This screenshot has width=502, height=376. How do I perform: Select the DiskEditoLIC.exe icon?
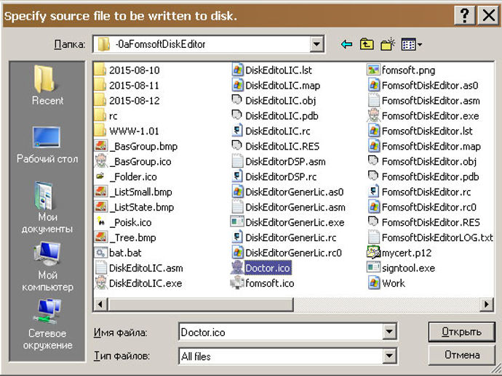click(100, 282)
